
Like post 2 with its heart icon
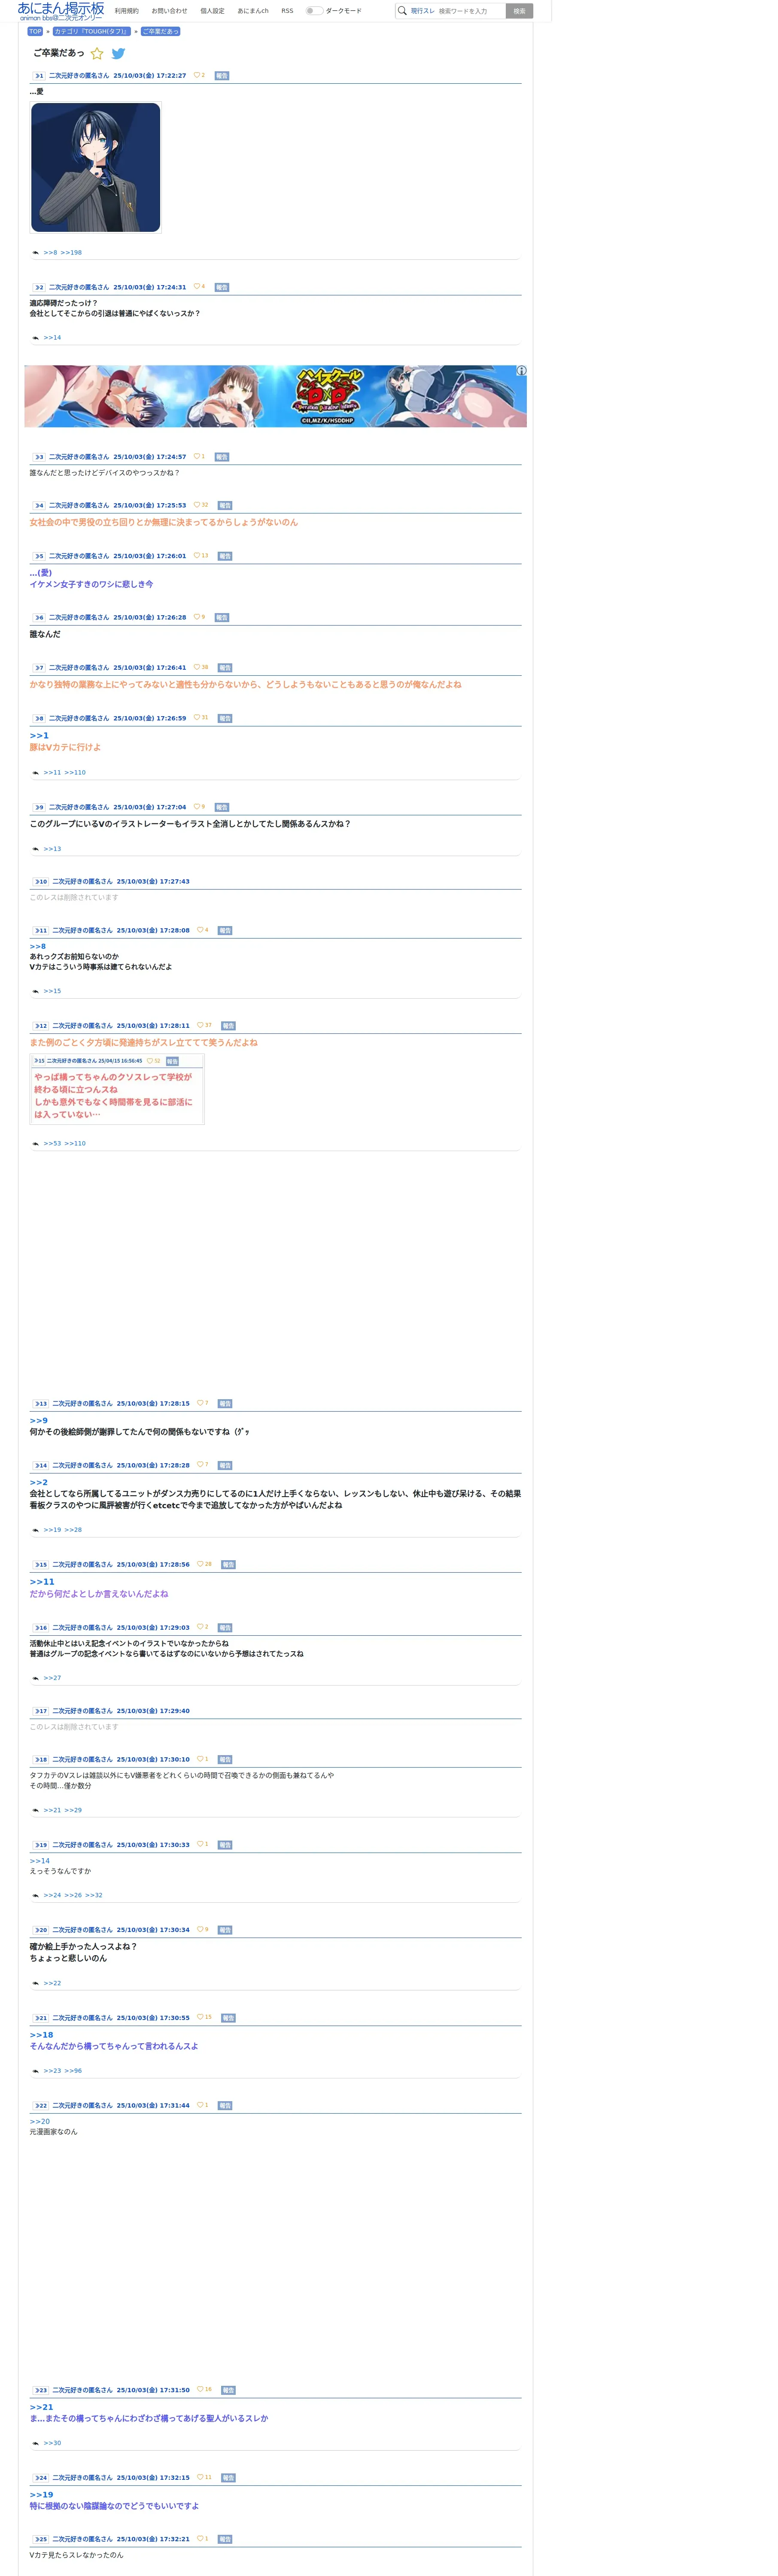197,286
